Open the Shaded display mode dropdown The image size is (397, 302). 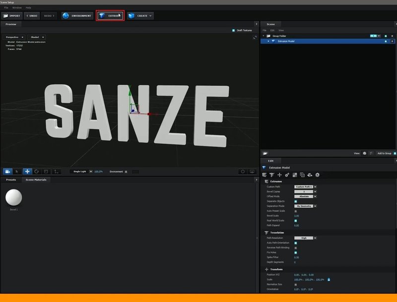pyautogui.click(x=36, y=37)
